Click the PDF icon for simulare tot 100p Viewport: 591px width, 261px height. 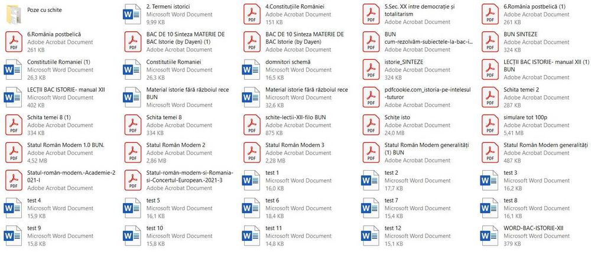point(490,125)
